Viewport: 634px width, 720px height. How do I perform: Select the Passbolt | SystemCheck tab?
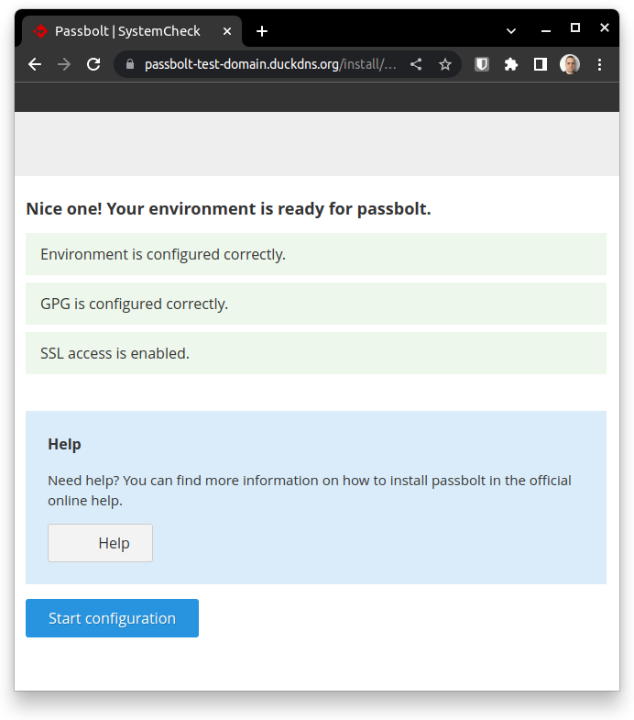pos(132,31)
